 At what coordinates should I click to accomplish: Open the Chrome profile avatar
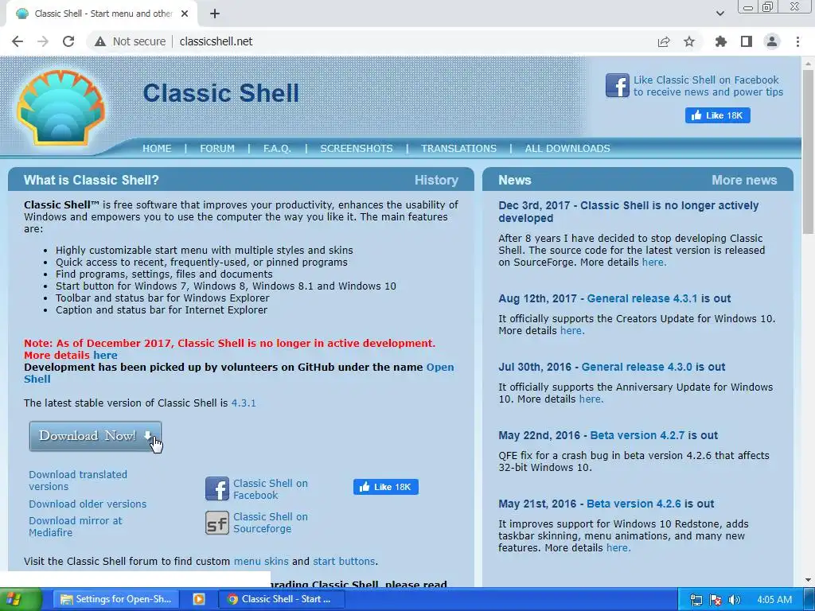pos(772,41)
